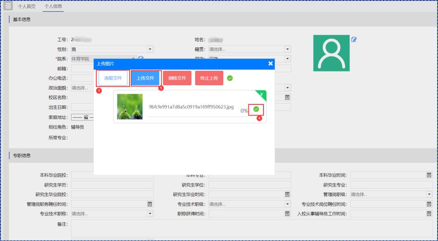Click the green checkmark beside 终止上传
The height and width of the screenshot is (241, 438).
230,78
